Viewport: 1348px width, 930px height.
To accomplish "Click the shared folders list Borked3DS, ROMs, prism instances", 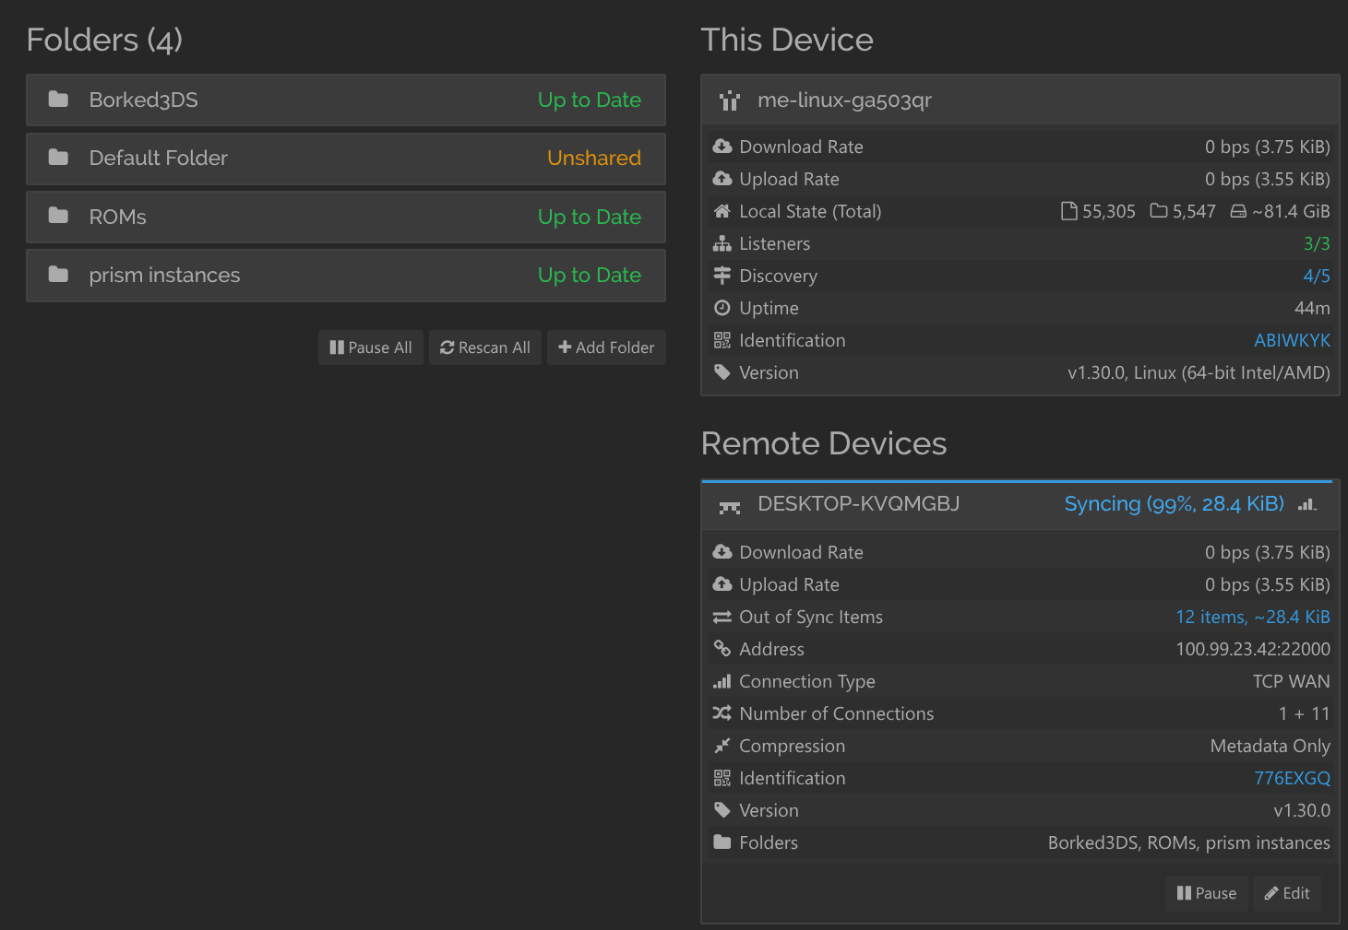I will tap(1189, 842).
